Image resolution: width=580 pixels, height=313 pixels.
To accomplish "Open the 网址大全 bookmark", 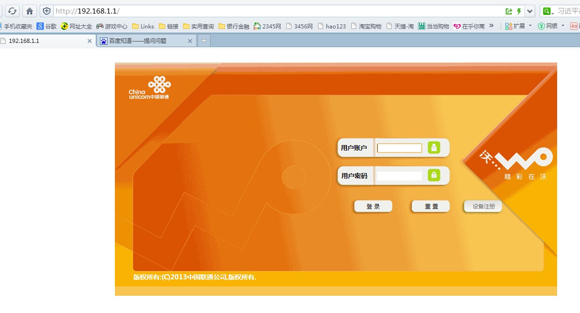I will (77, 26).
